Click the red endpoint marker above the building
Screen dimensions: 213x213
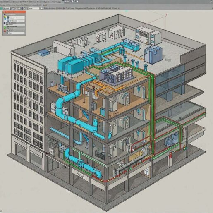(x=166, y=15)
